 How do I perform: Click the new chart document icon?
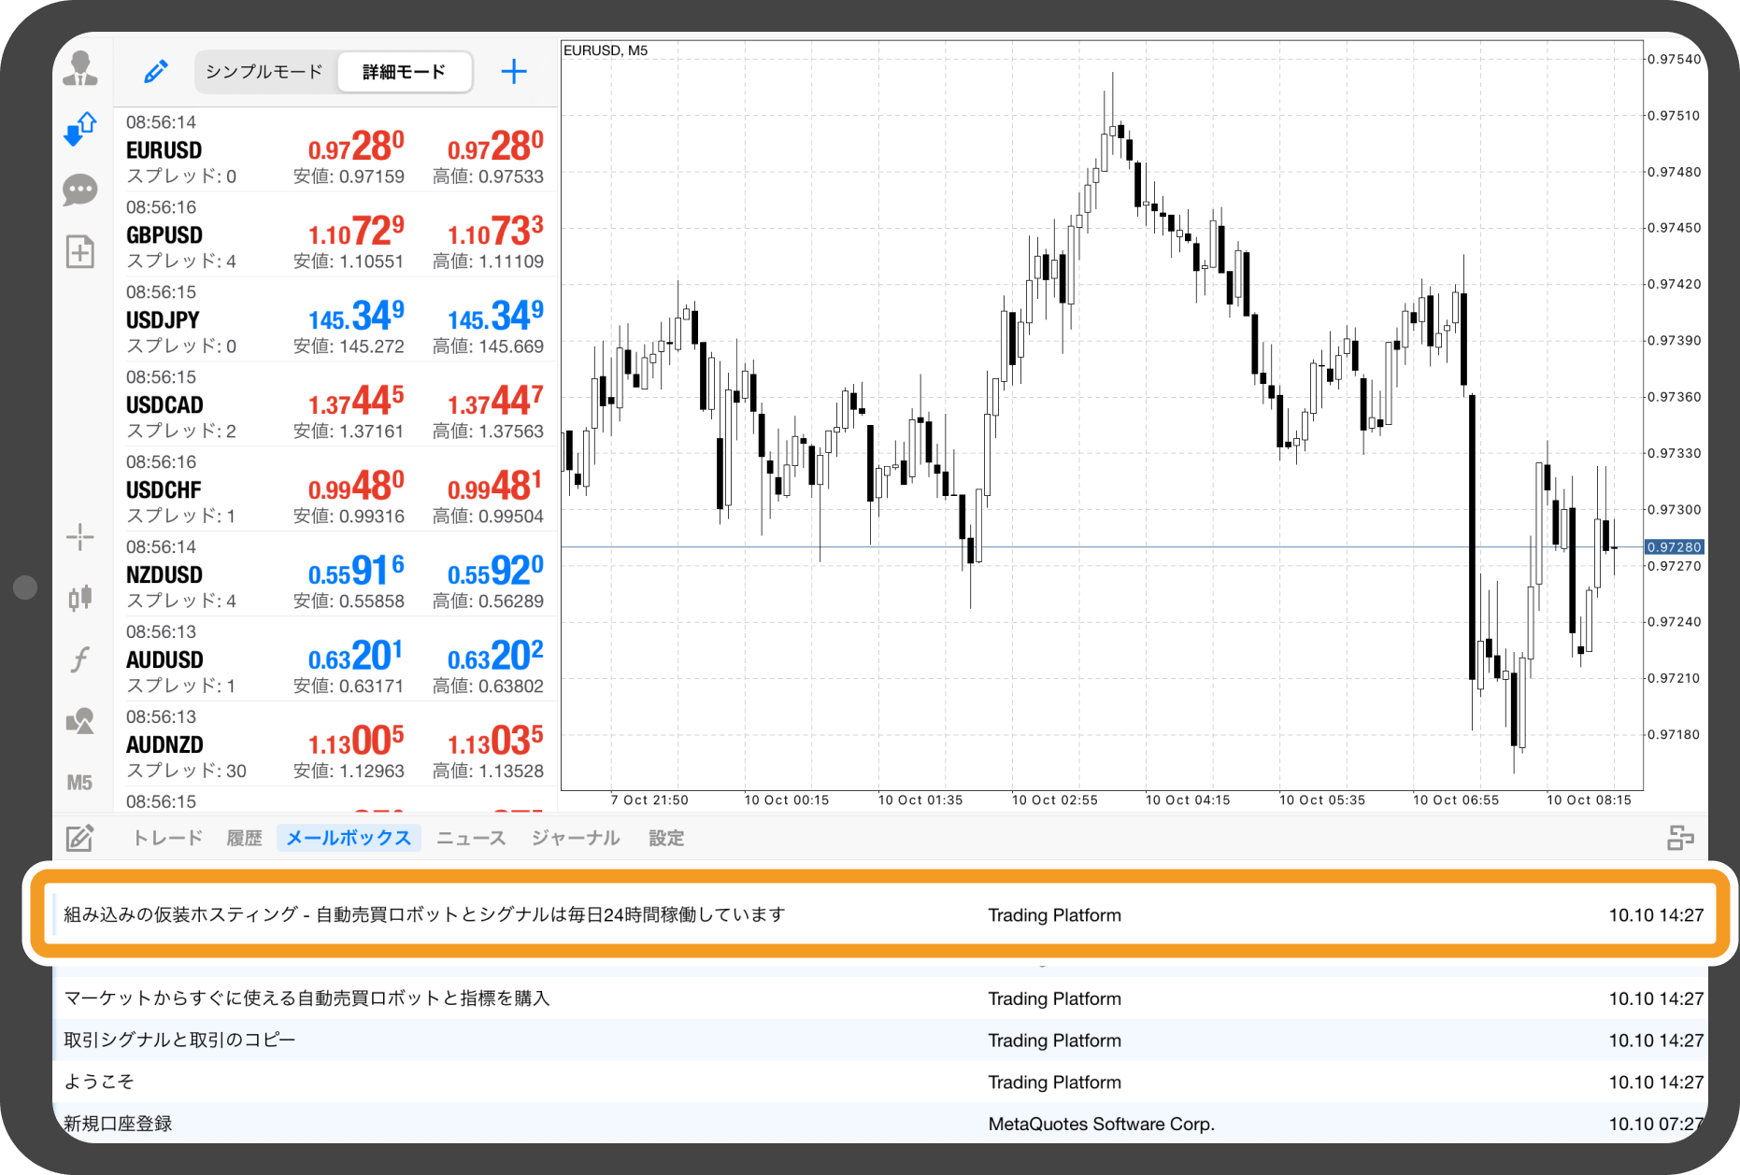pos(80,251)
